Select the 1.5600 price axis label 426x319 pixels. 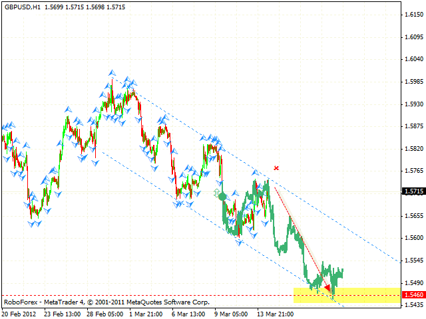coord(413,238)
